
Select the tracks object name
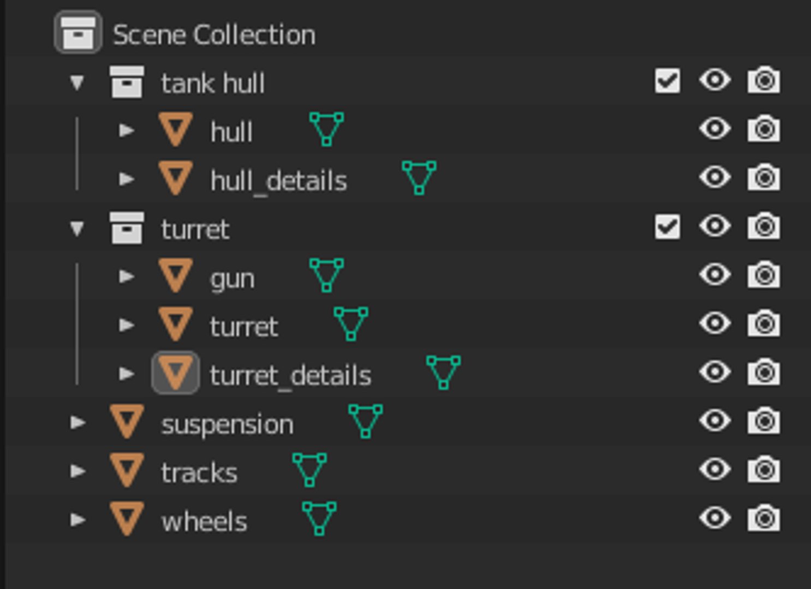[x=199, y=473]
